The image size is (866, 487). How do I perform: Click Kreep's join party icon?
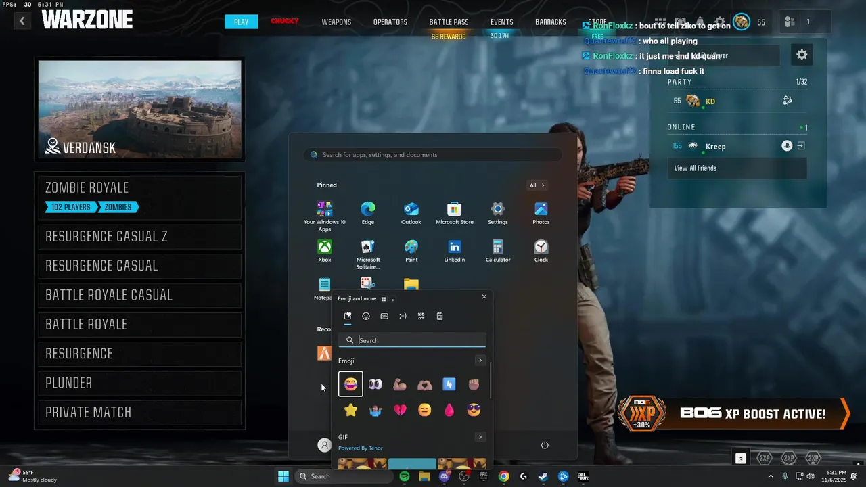pos(801,146)
